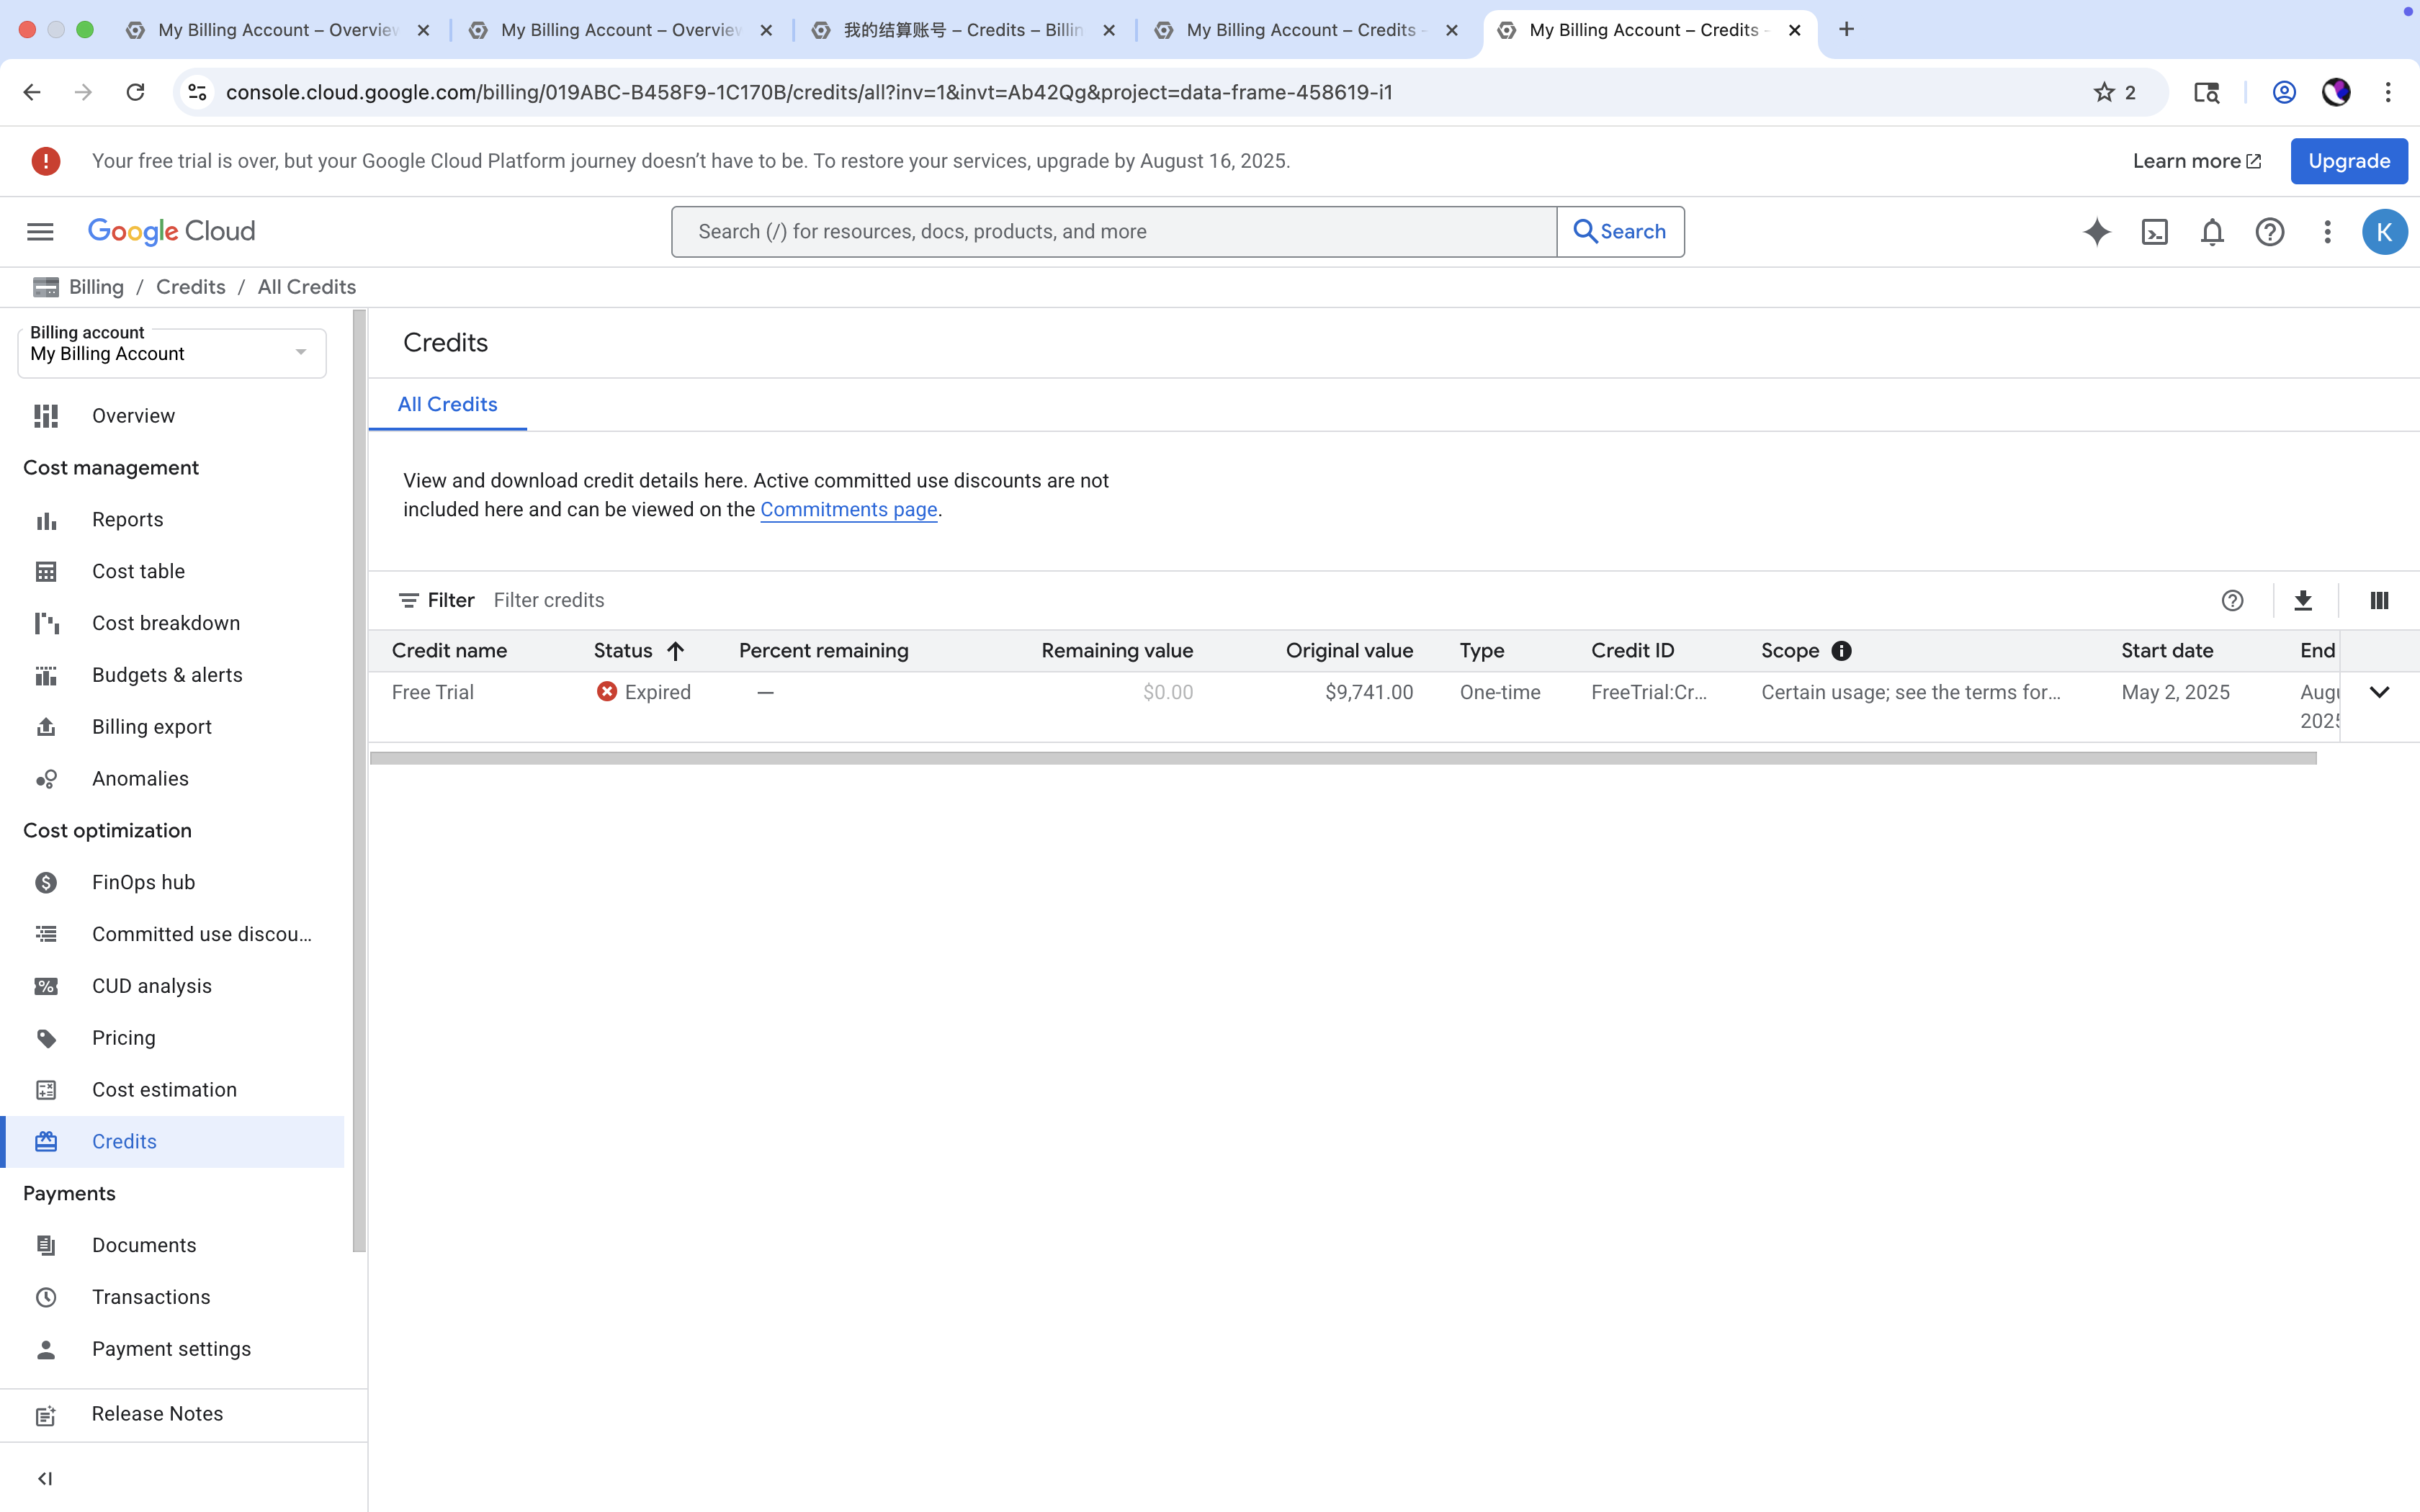2420x1512 pixels.
Task: Click the Upgrade button
Action: click(x=2348, y=161)
